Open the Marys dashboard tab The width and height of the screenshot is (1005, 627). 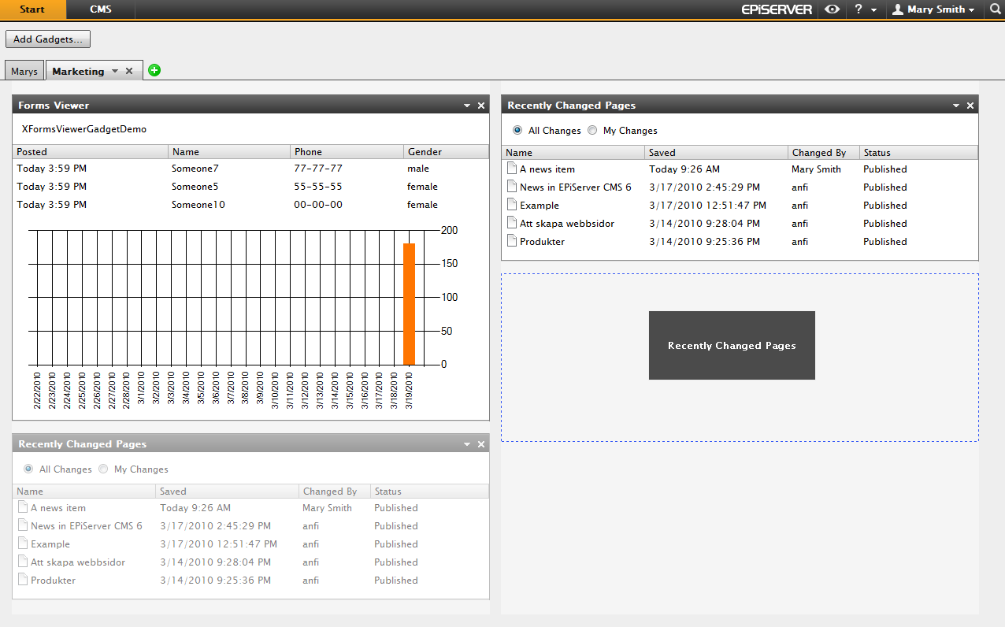pyautogui.click(x=24, y=71)
